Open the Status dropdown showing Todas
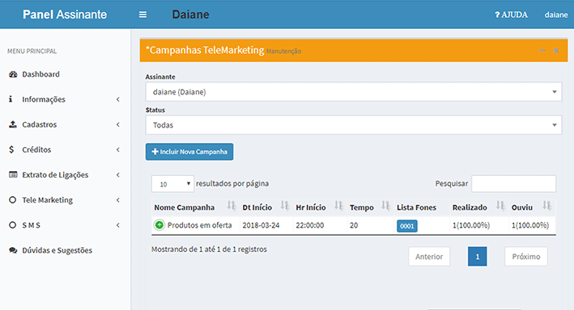 [x=354, y=125]
